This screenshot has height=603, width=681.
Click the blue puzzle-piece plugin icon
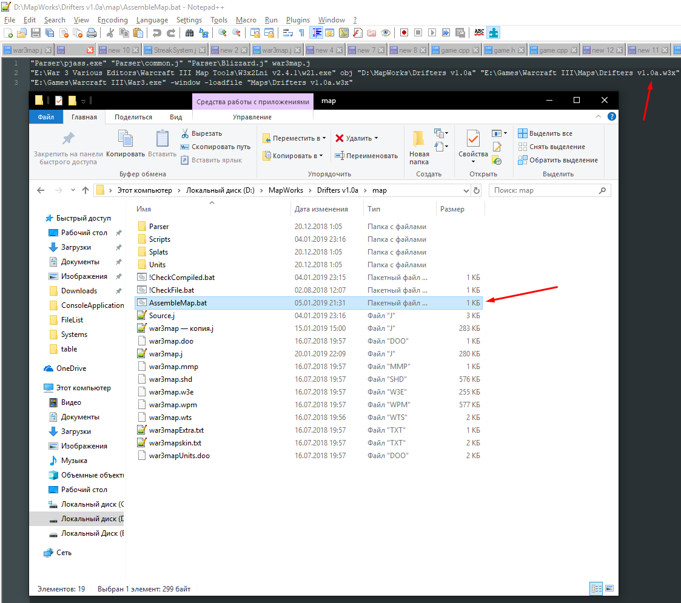[494, 33]
